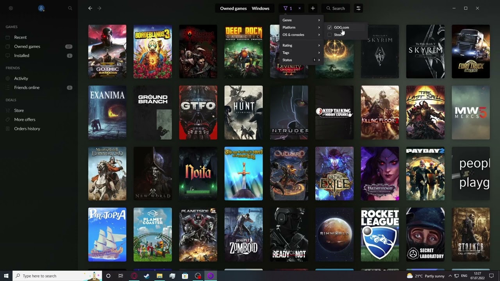Screen dimensions: 500x281
Task: Open the Killing Floor 2 cover
Action: 380,112
